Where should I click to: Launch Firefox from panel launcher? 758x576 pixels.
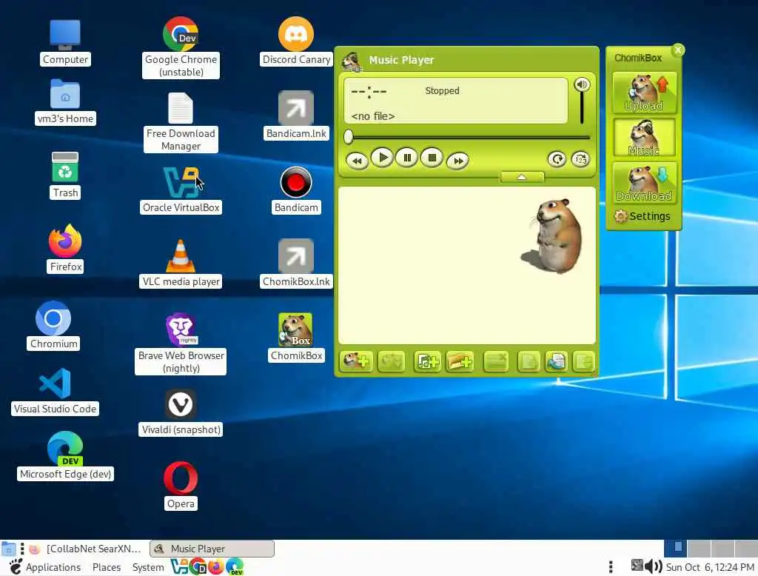tap(215, 566)
